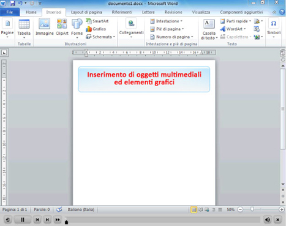Open the Intestazione header dropdown
286x226 pixels.
[x=181, y=21]
